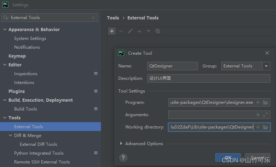The image size is (276, 167).
Task: Collapse the Editor tree node
Action: [x=5, y=65]
